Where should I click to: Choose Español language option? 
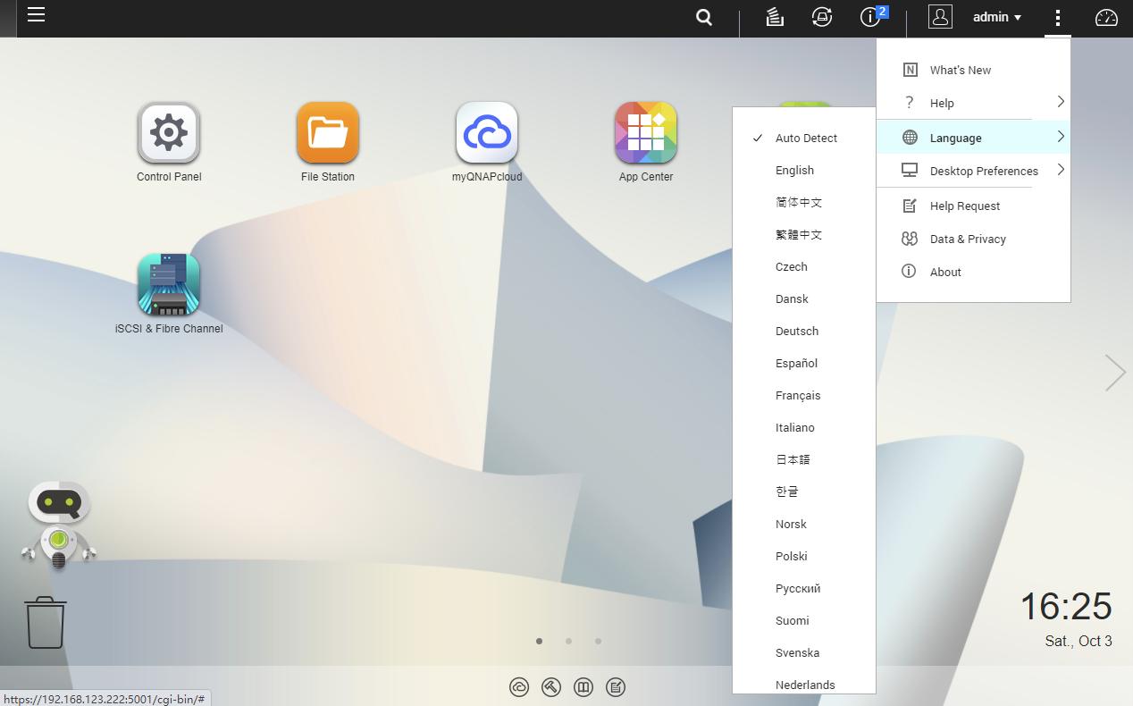click(804, 363)
